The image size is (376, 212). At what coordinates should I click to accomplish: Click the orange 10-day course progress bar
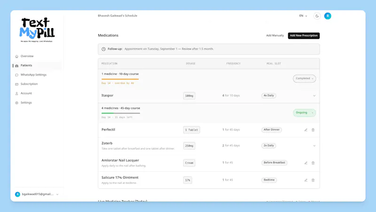(x=120, y=79)
